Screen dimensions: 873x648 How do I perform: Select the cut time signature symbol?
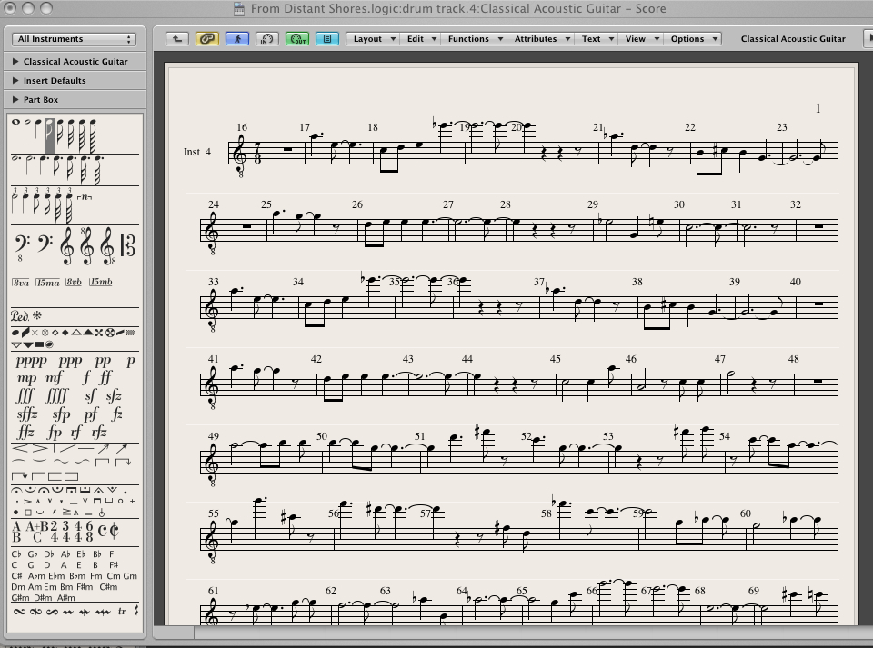[115, 531]
